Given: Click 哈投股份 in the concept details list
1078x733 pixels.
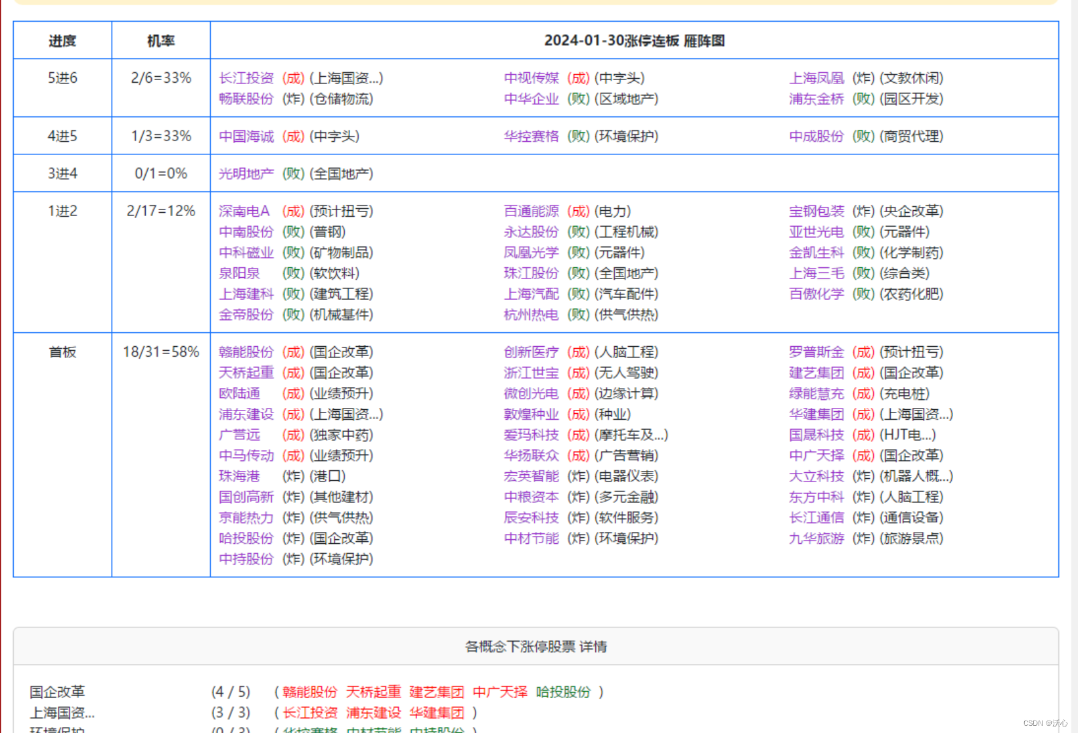Looking at the screenshot, I should pos(563,692).
